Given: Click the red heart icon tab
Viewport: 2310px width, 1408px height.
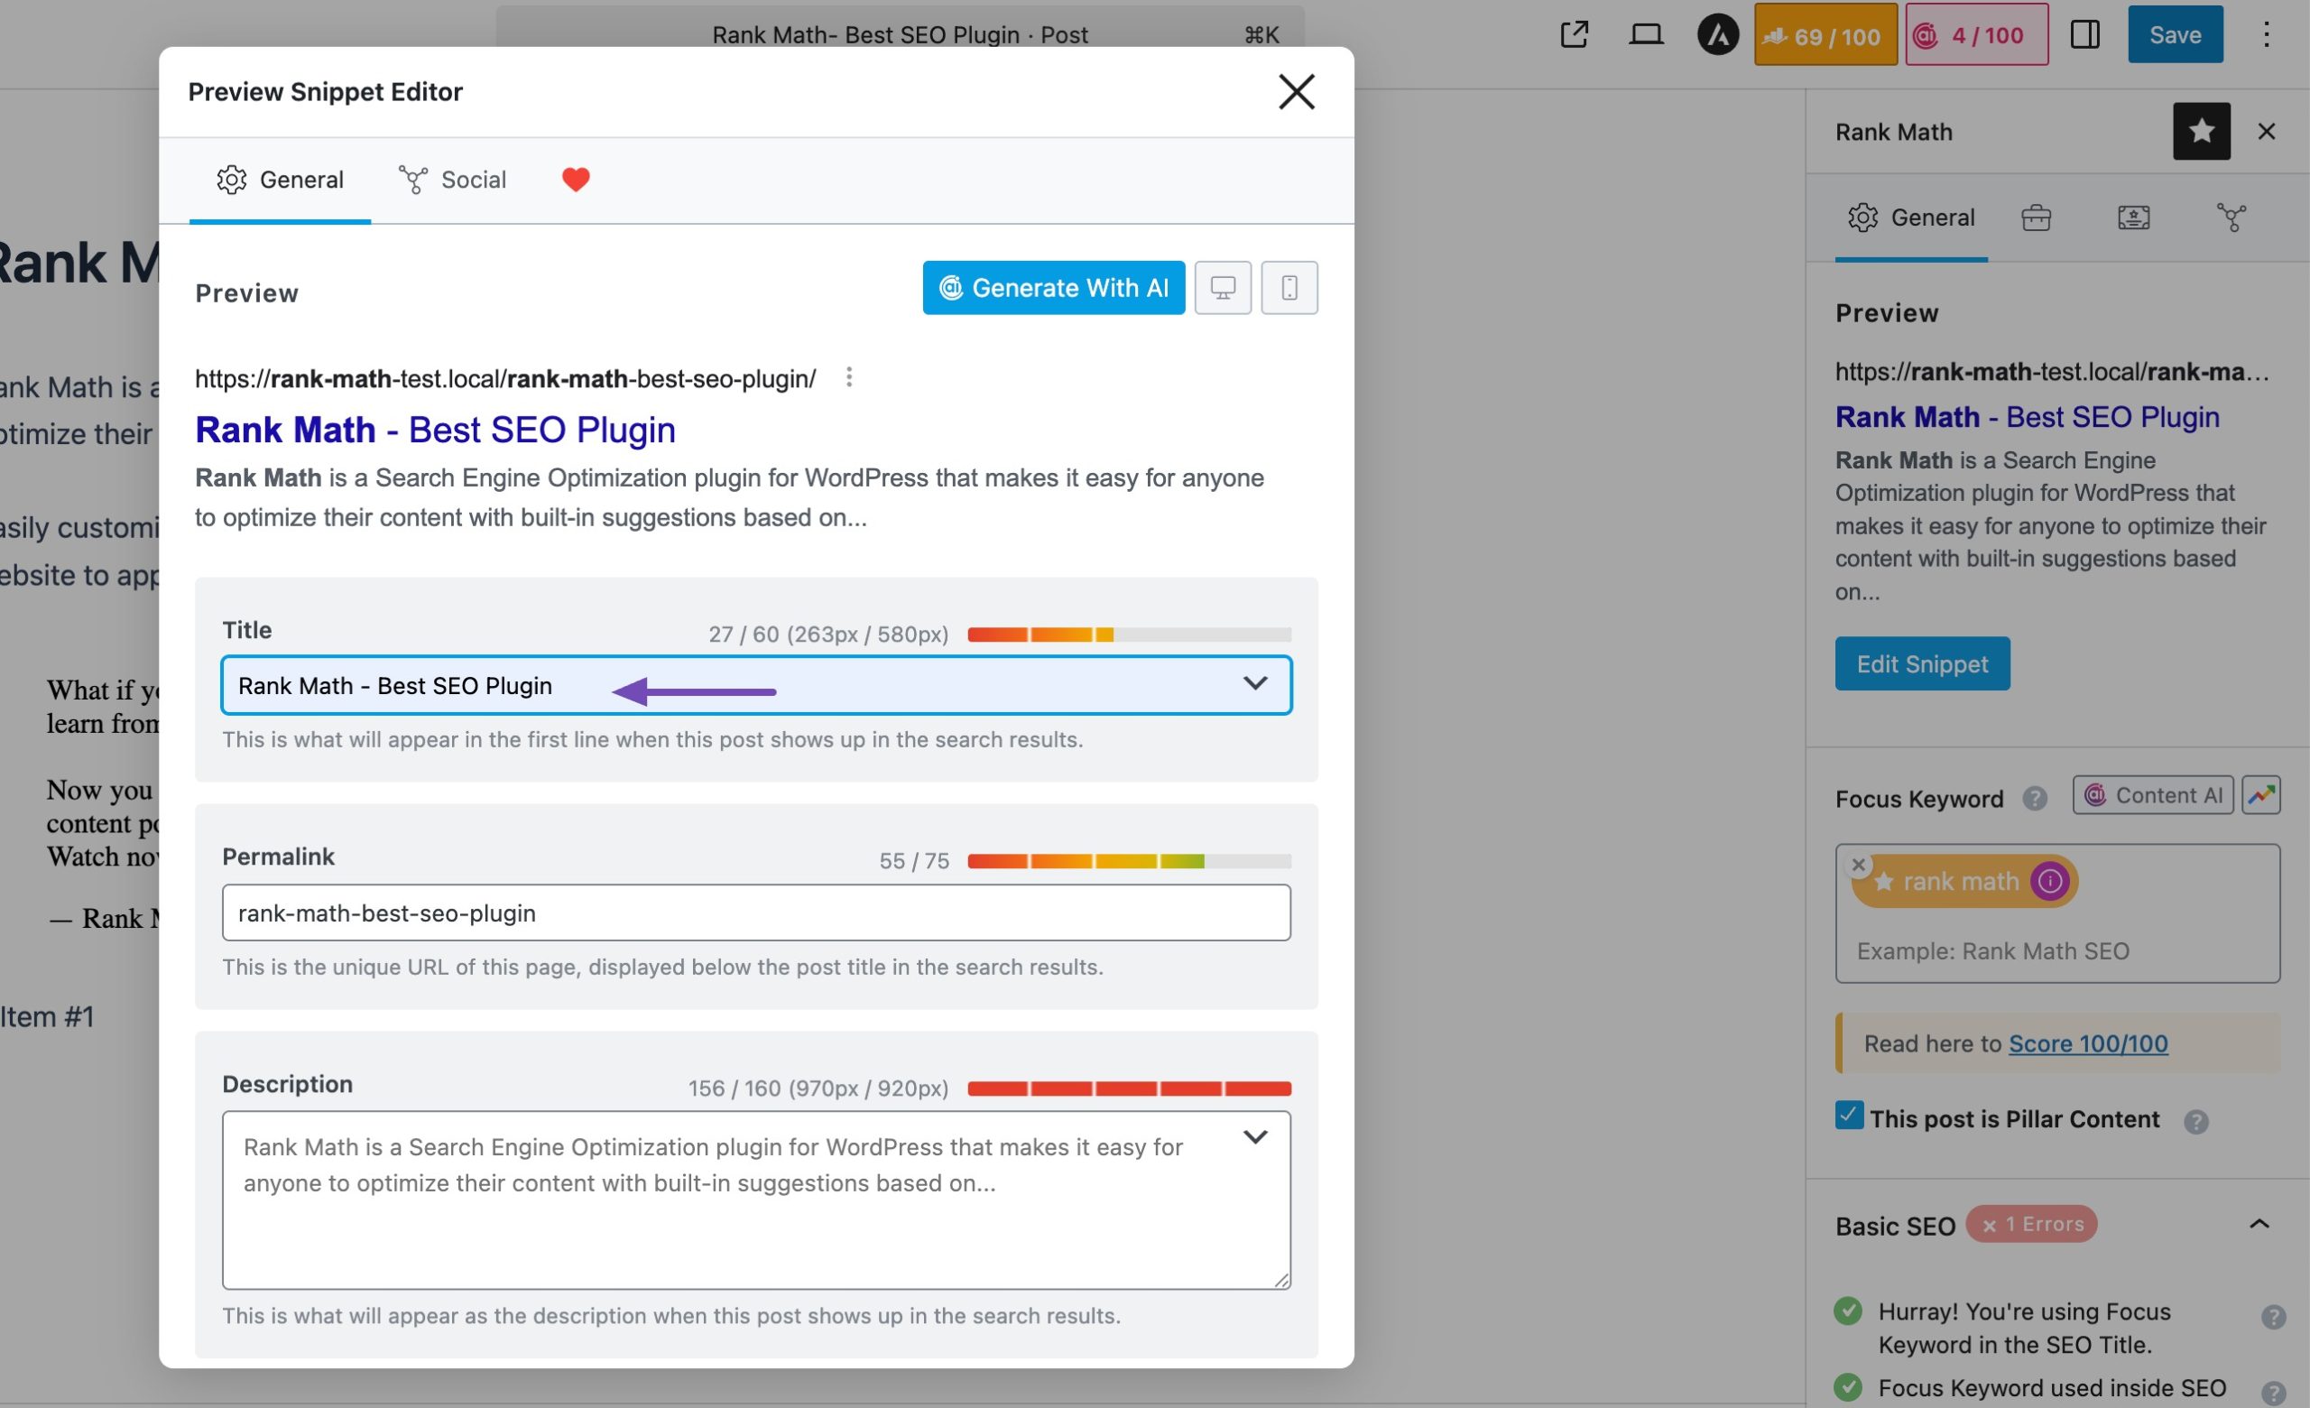Looking at the screenshot, I should 576,179.
